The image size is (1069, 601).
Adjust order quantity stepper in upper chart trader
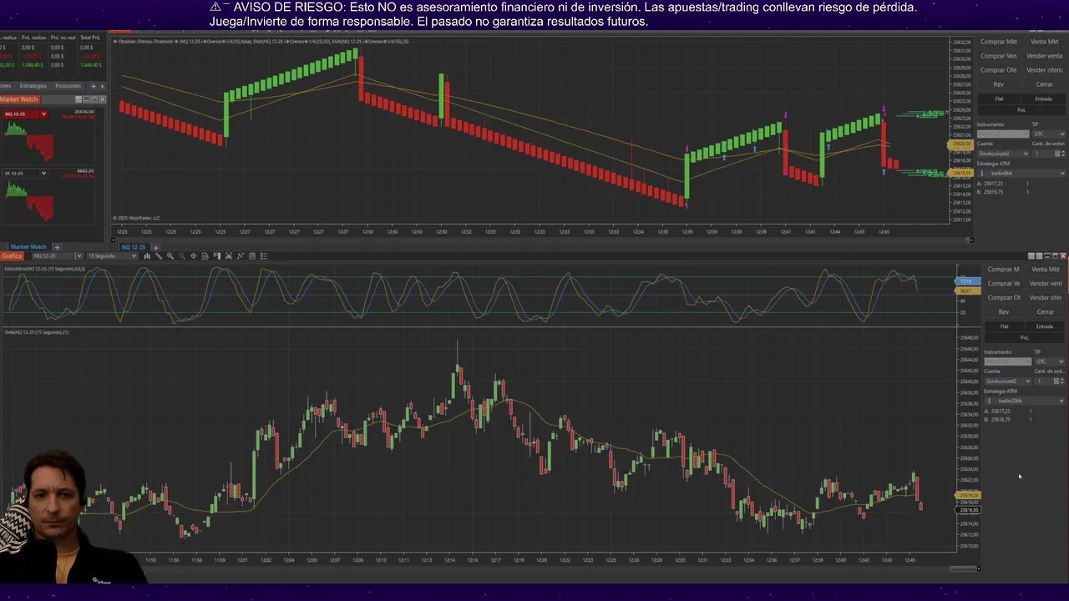1063,154
